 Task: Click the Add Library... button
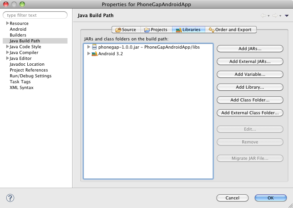tap(250, 87)
